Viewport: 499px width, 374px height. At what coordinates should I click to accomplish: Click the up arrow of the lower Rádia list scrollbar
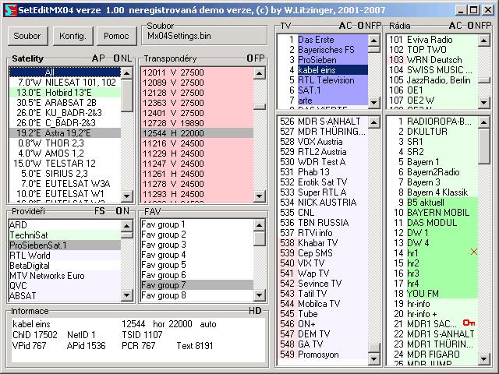coord(484,122)
